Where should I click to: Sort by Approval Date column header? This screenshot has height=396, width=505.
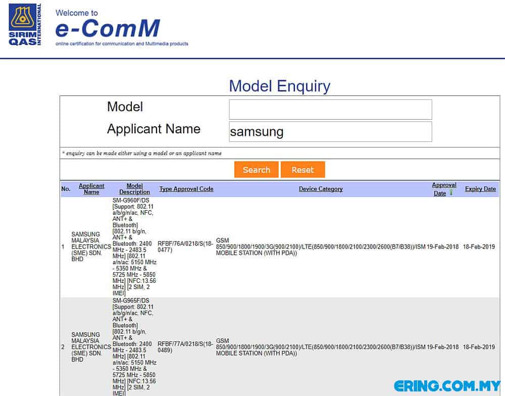coord(443,189)
